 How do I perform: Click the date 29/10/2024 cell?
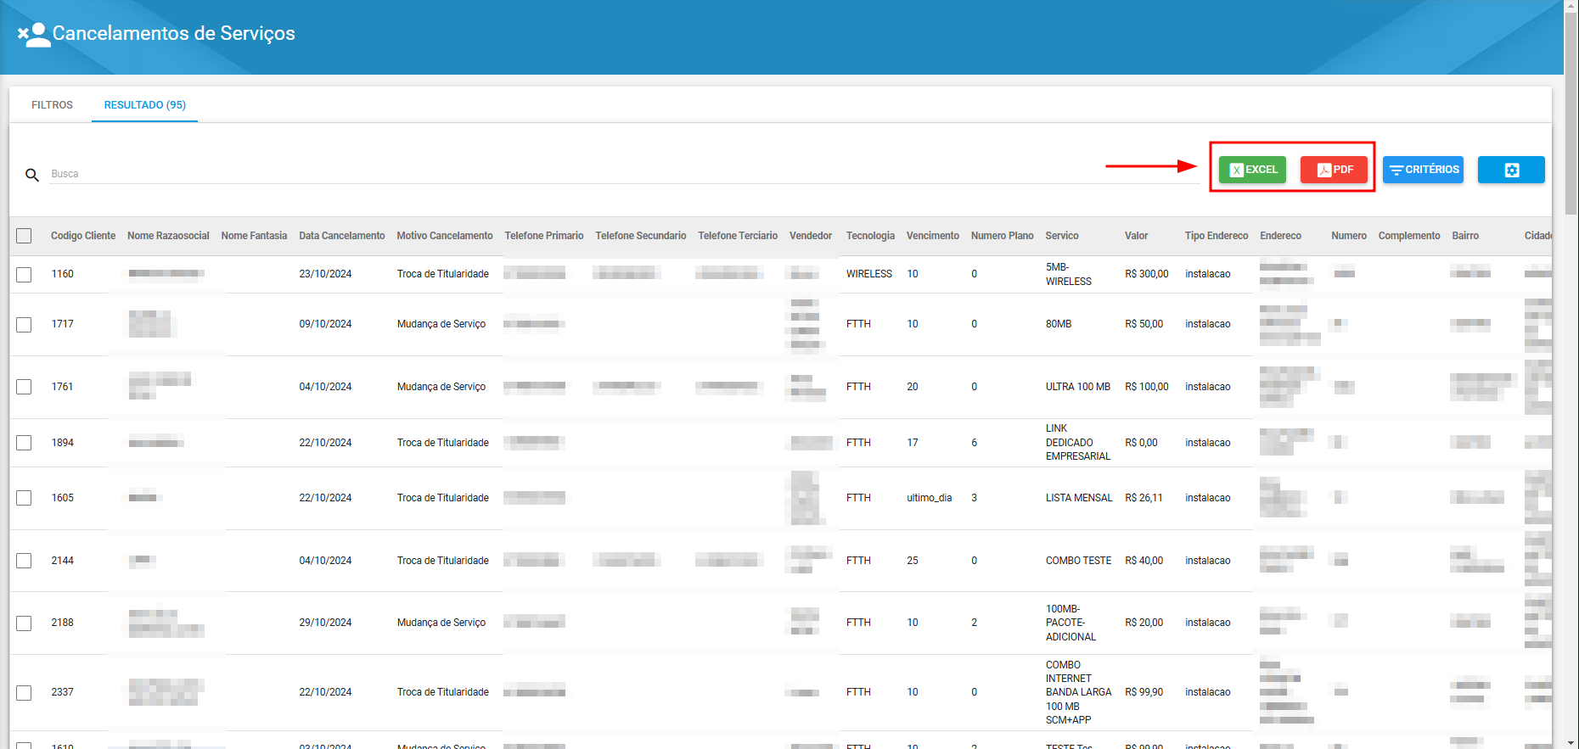325,623
